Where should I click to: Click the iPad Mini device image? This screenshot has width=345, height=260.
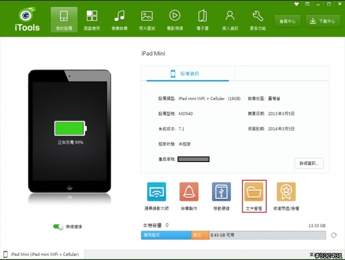[70, 131]
